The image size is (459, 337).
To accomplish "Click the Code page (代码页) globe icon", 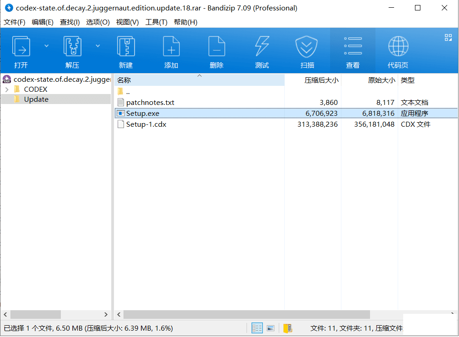I will pyautogui.click(x=398, y=46).
